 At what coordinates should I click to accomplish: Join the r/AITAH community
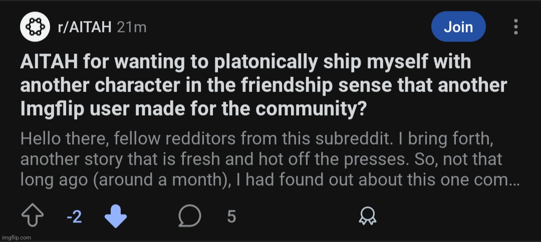[458, 27]
